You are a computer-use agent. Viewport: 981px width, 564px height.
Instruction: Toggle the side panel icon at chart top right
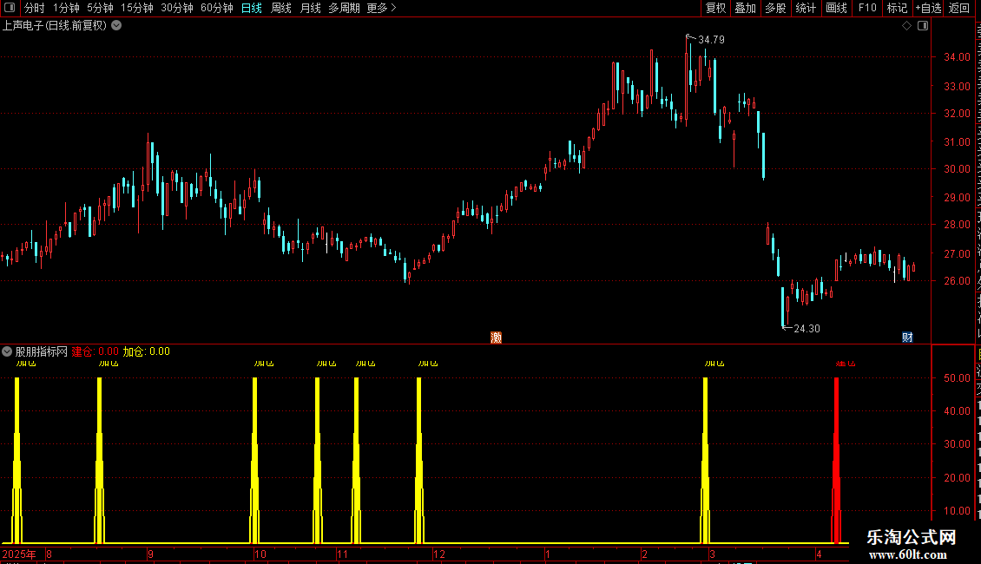tap(923, 26)
